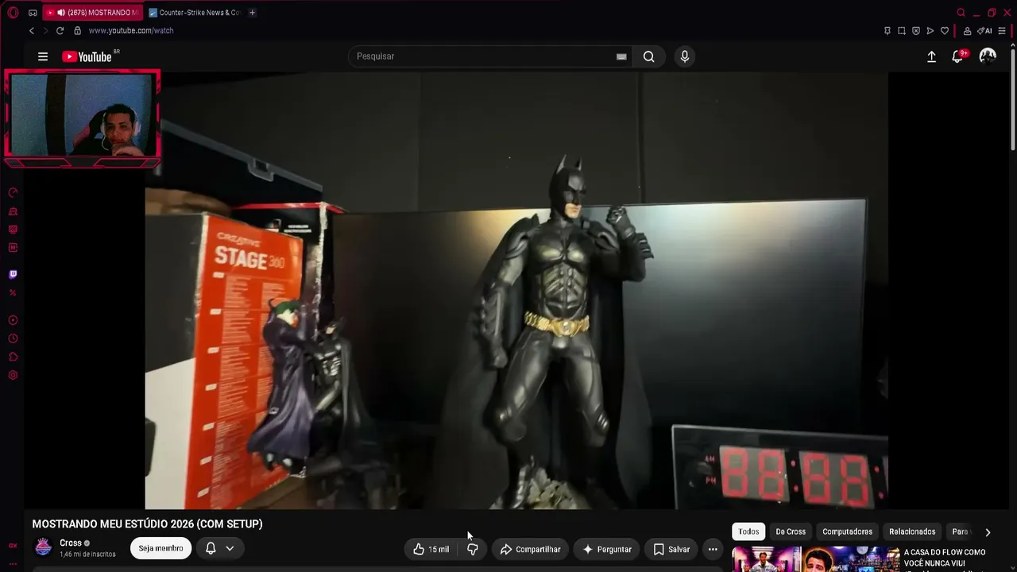
Task: Select the Relacionados filter chip
Action: (x=912, y=531)
